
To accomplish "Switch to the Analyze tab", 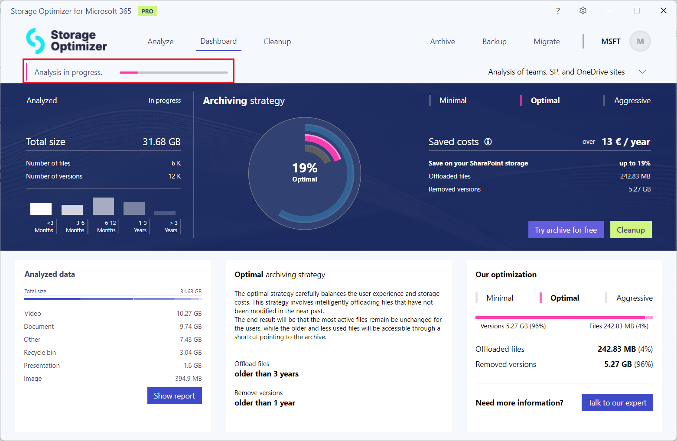I will (160, 42).
